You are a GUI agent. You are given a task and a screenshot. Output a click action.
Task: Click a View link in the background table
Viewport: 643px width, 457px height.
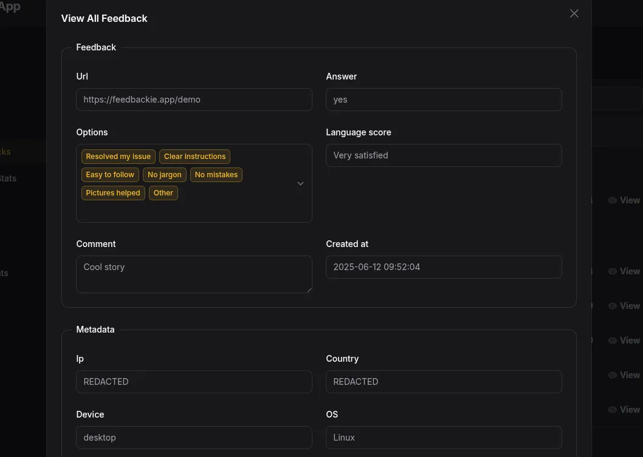coord(630,340)
